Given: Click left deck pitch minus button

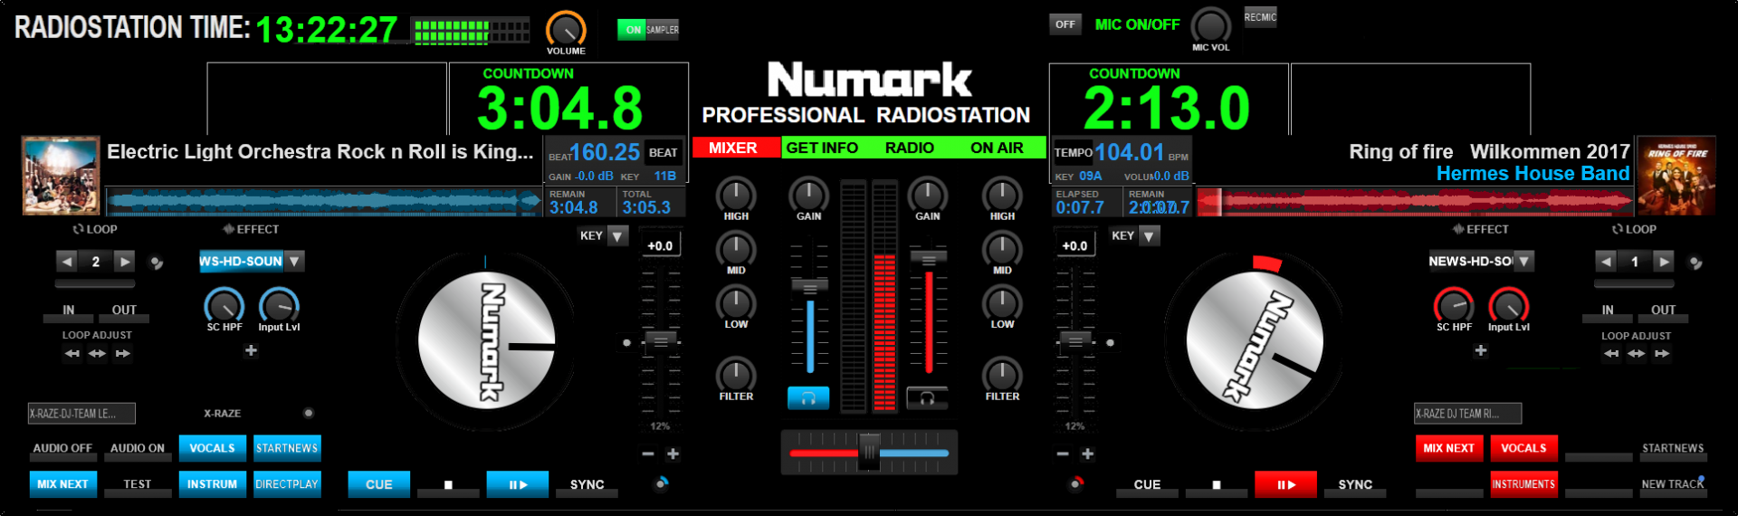Looking at the screenshot, I should pyautogui.click(x=647, y=454).
